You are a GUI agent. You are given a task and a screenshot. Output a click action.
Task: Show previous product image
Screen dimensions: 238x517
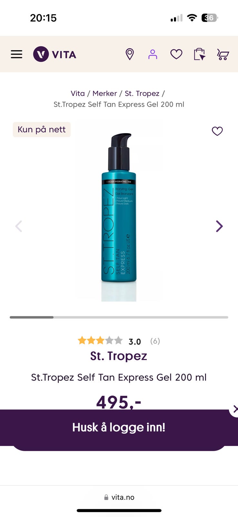coord(19,226)
